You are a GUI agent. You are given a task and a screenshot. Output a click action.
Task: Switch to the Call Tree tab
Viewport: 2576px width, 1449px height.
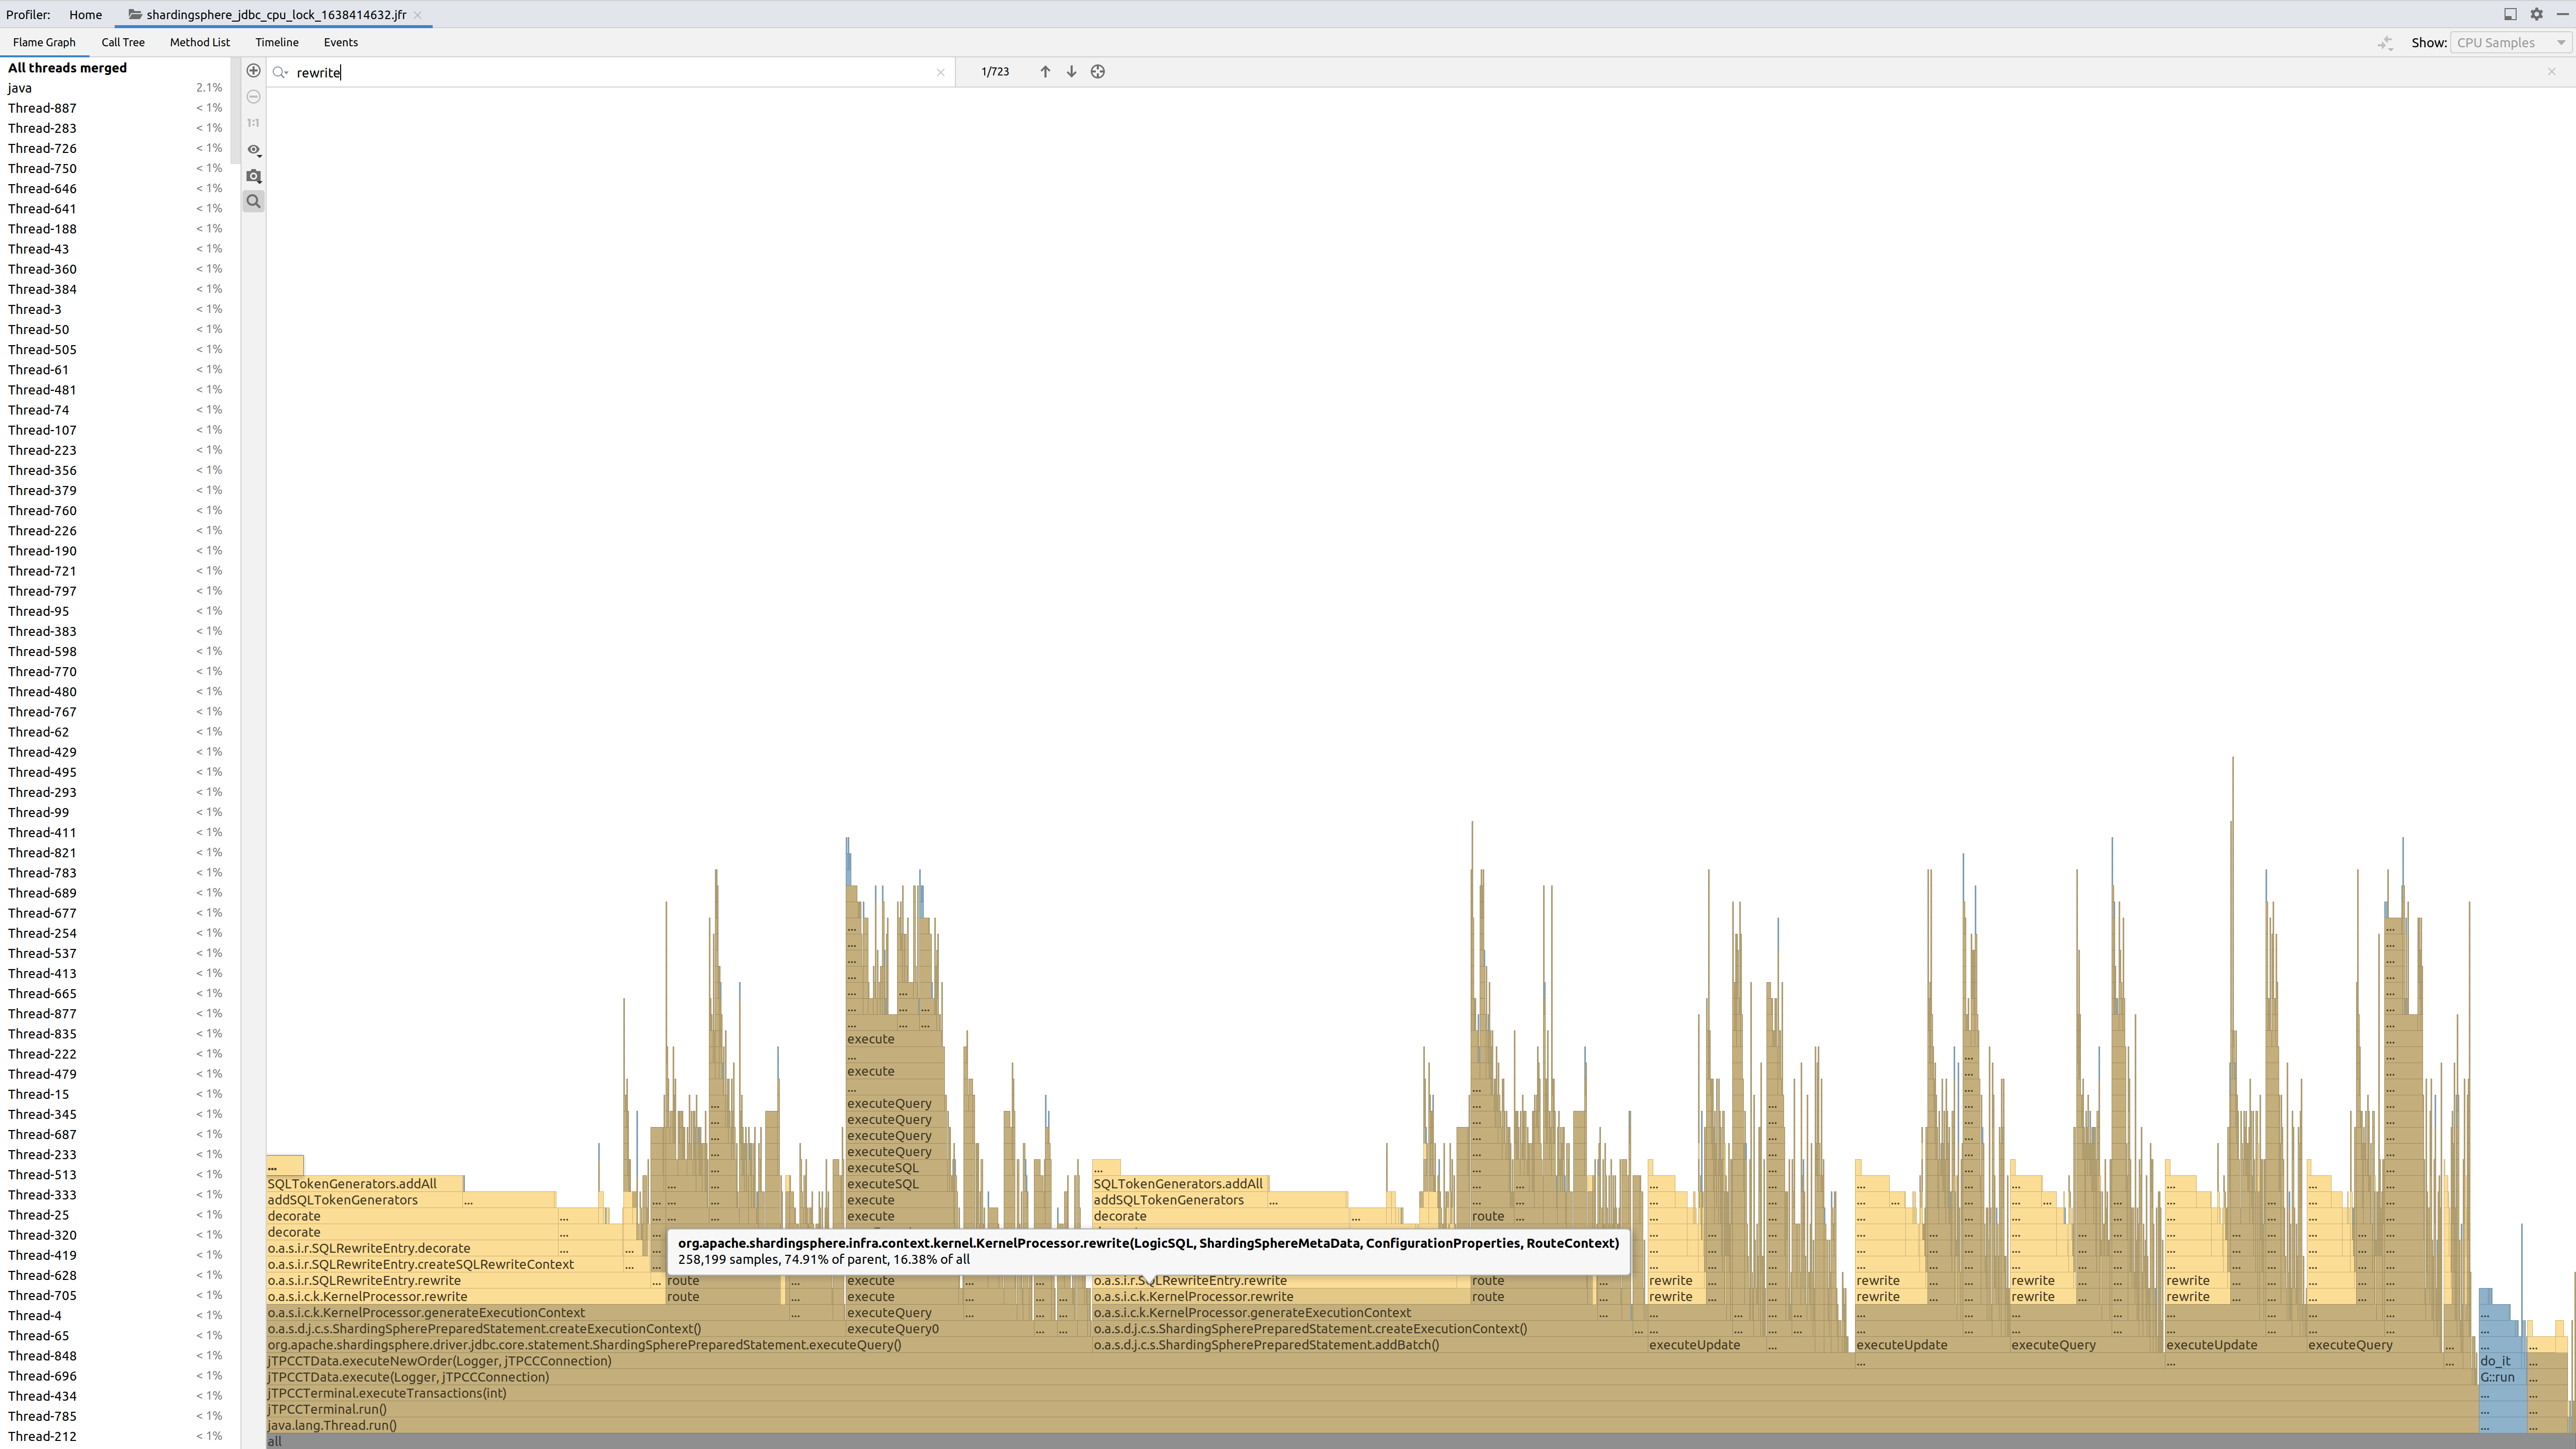pyautogui.click(x=123, y=43)
